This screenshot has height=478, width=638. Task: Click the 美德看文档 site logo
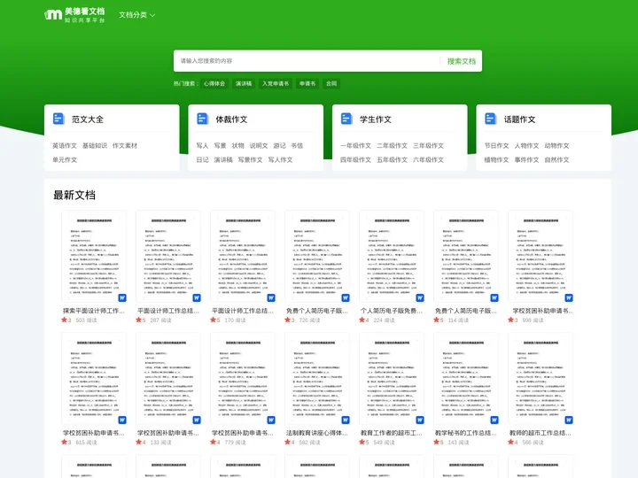tap(74, 15)
